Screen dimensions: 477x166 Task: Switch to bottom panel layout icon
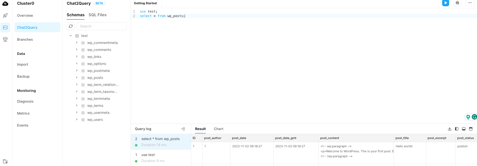(x=464, y=129)
